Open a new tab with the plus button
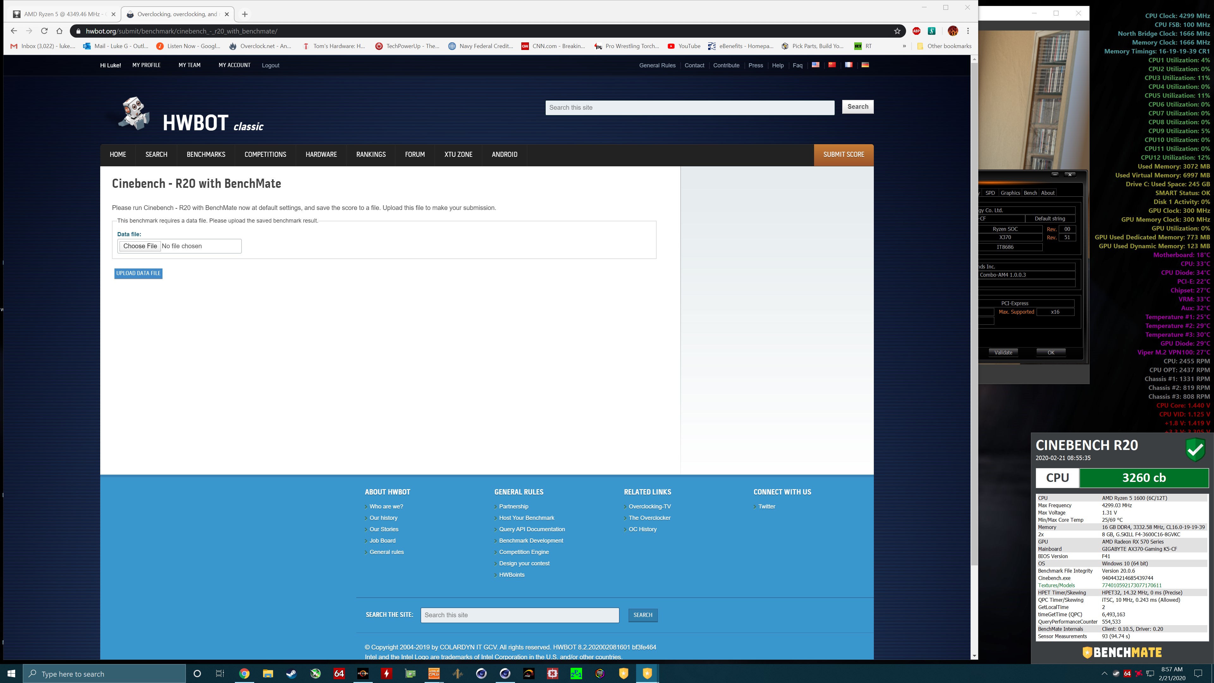The image size is (1214, 683). coord(245,14)
